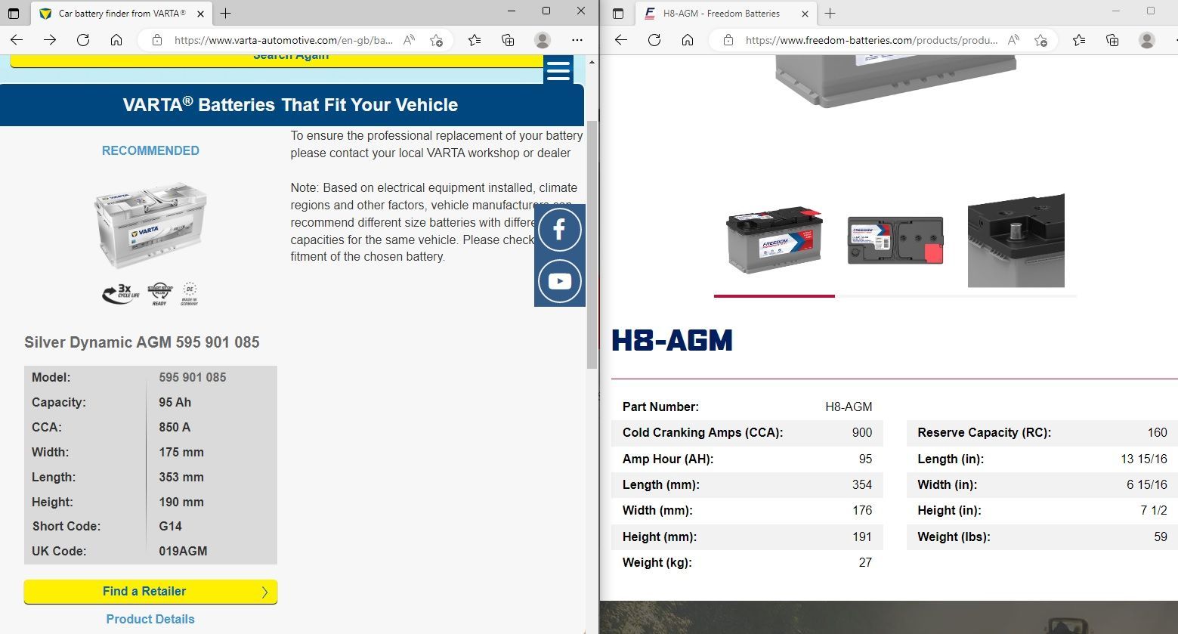Open a new tab in the right window
The image size is (1178, 634).
(830, 14)
